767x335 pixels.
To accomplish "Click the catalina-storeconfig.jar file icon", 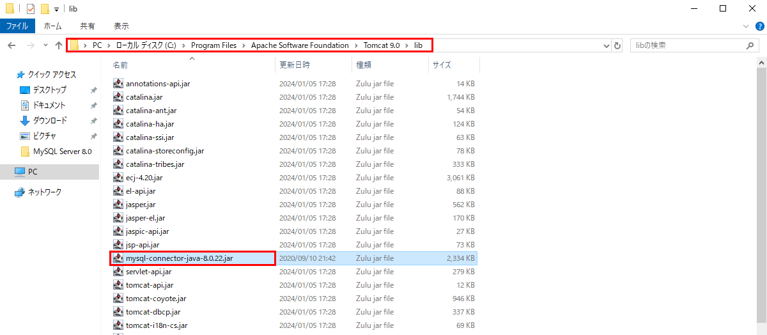I will (x=118, y=151).
